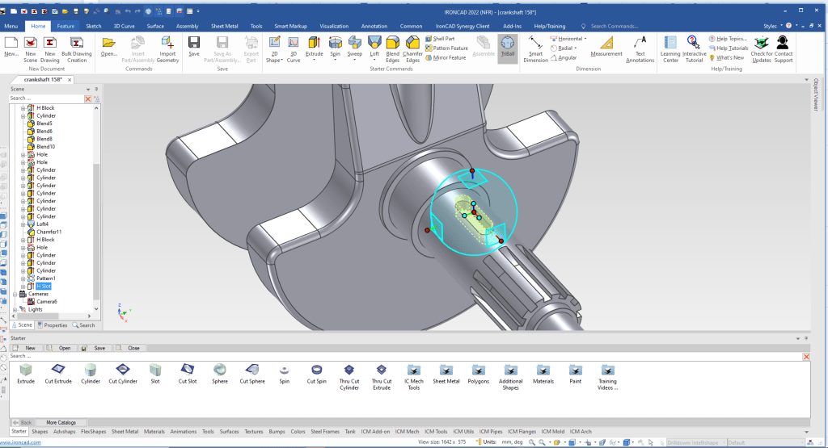Click the Smart Dimension tool
This screenshot has height=448, width=828.
pyautogui.click(x=535, y=47)
